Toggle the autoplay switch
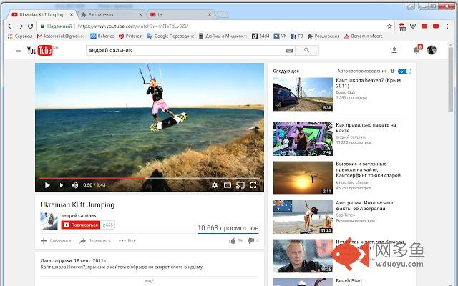458x286 pixels. tap(405, 71)
